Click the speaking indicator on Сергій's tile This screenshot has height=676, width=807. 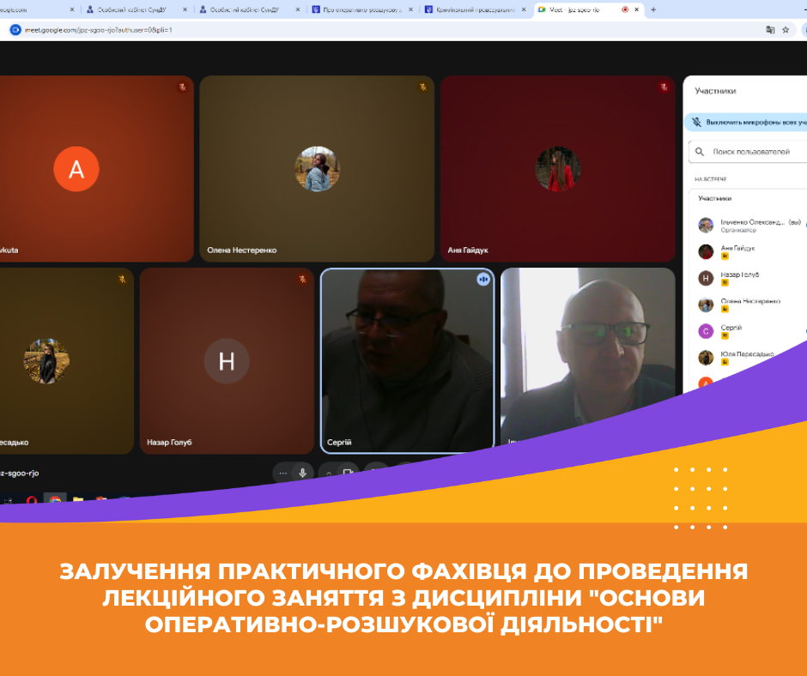point(483,279)
